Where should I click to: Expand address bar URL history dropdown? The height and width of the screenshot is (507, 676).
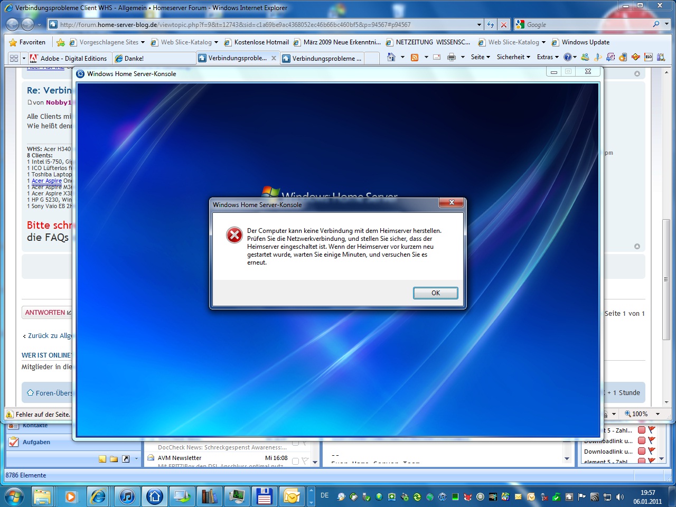click(x=479, y=24)
